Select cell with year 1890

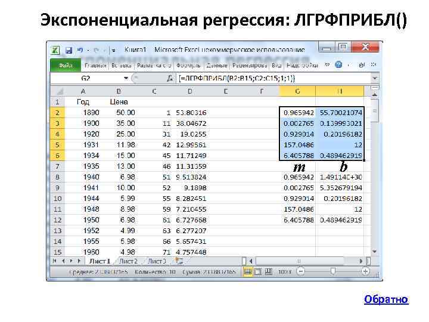tap(83, 113)
